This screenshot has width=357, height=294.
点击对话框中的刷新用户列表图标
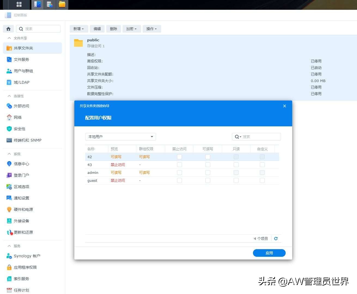(x=276, y=238)
